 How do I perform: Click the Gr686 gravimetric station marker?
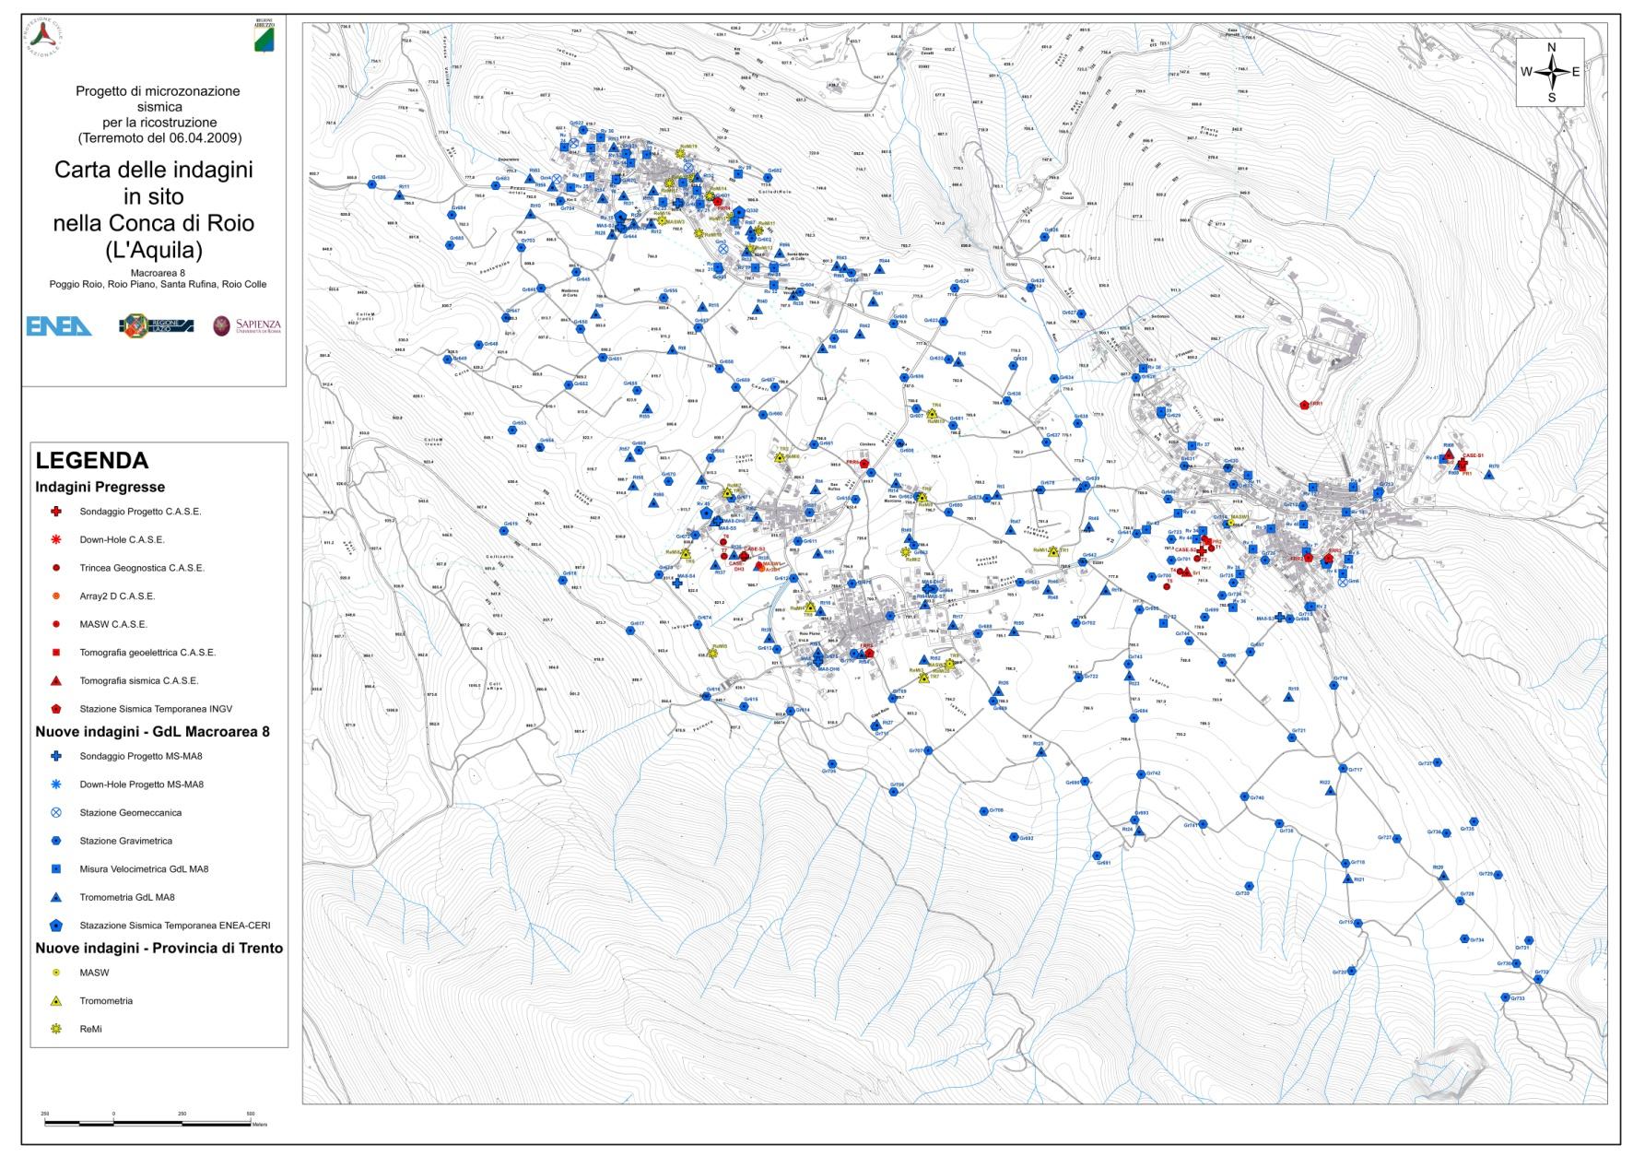point(372,184)
